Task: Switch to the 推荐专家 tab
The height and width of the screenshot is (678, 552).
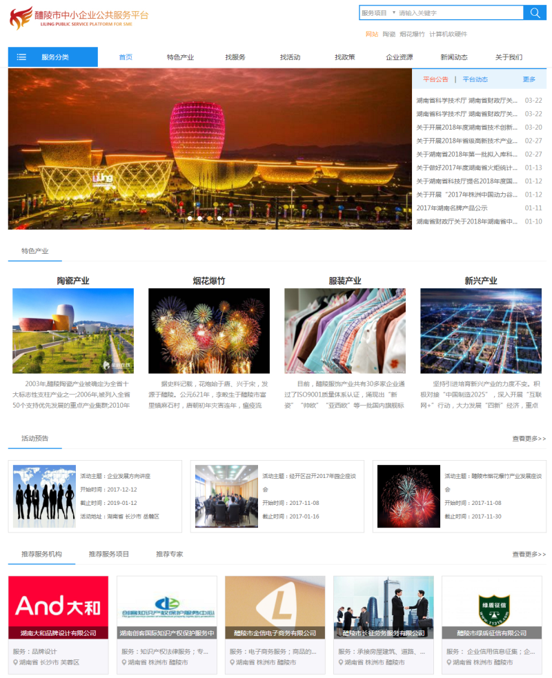Action: 169,554
